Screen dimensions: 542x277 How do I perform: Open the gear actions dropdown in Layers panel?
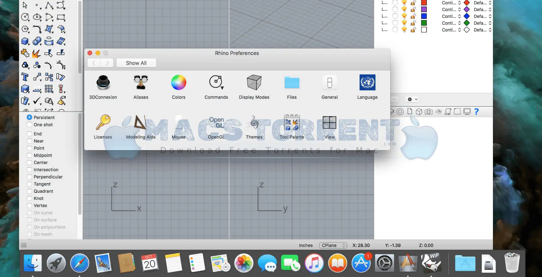pyautogui.click(x=413, y=99)
